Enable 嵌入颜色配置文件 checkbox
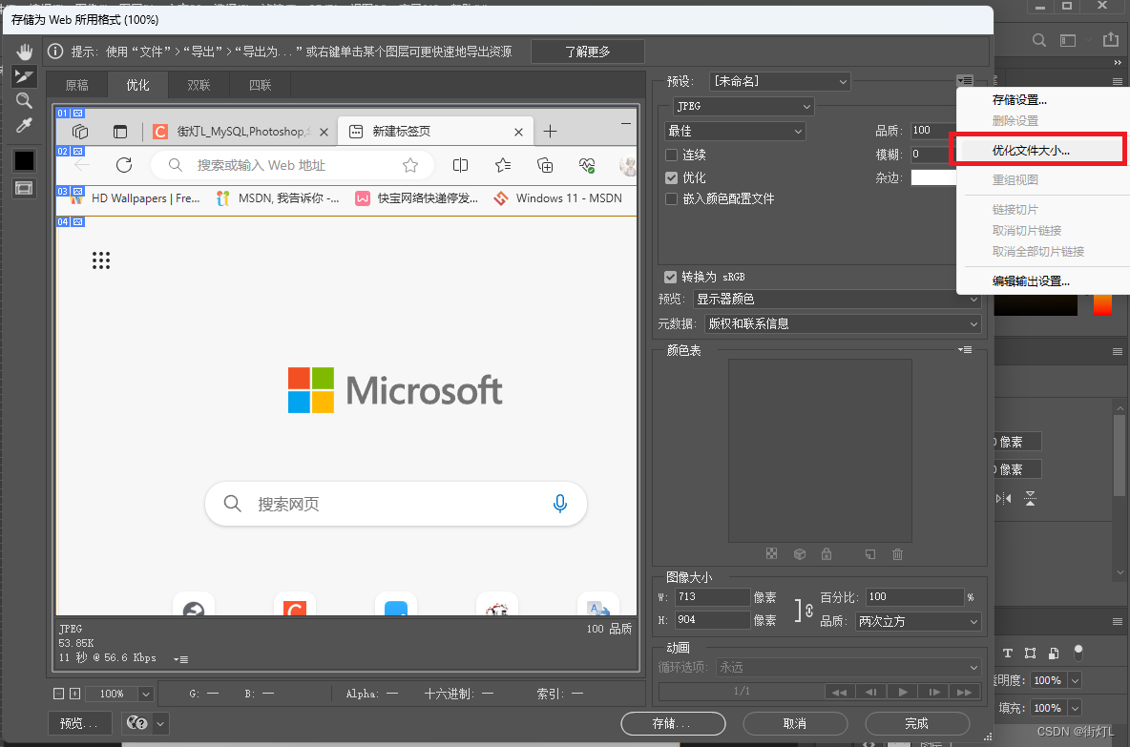Image resolution: width=1130 pixels, height=747 pixels. click(671, 198)
